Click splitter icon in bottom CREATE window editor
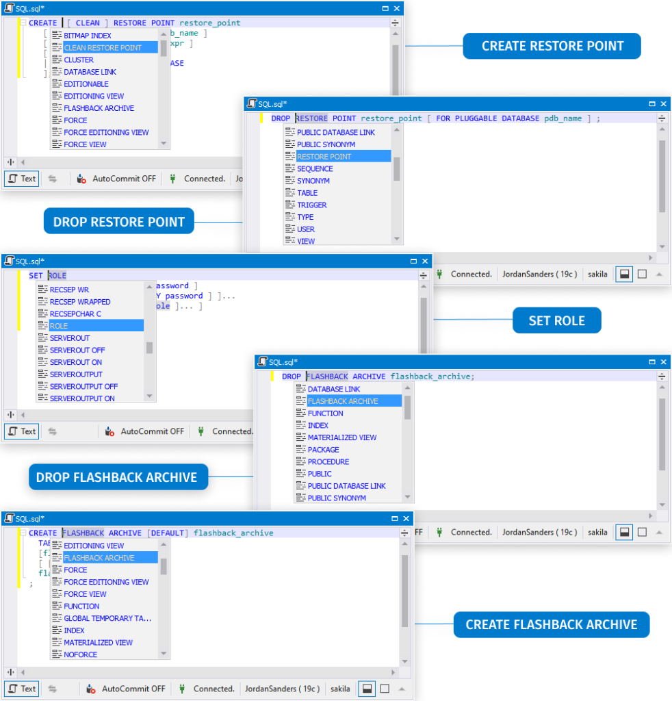The width and height of the screenshot is (672, 701). tap(404, 533)
